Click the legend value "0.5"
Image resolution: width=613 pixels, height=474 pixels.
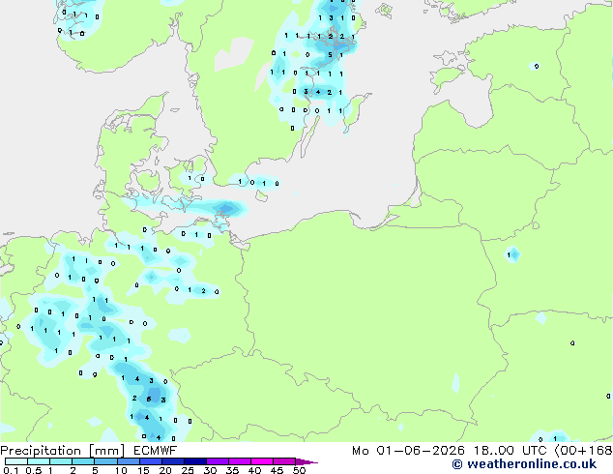[33, 470]
